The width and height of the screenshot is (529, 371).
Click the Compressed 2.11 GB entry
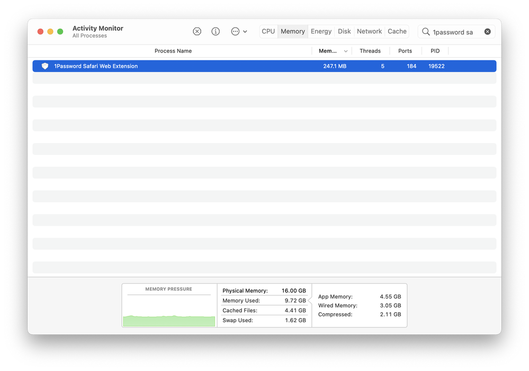(x=360, y=314)
